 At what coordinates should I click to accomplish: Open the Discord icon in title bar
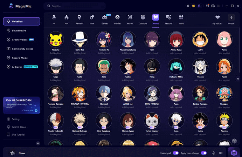pyautogui.click(x=213, y=6)
